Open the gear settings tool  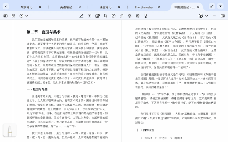click(138, 16)
